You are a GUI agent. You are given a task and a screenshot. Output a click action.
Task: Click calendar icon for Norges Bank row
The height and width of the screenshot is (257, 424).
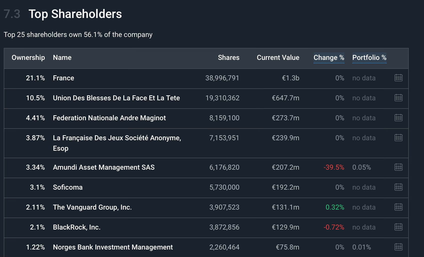(398, 247)
